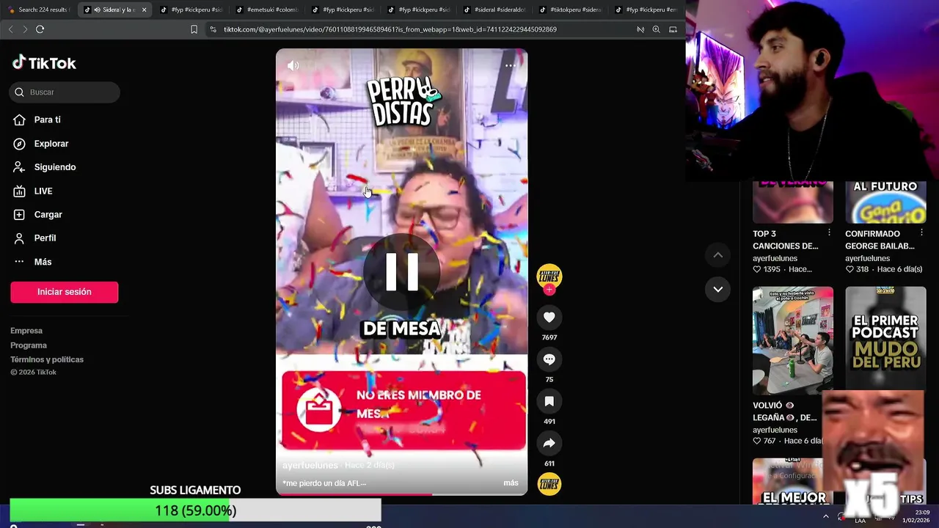This screenshot has height=528, width=939.
Task: Click the TikTok logo
Action: coord(44,63)
